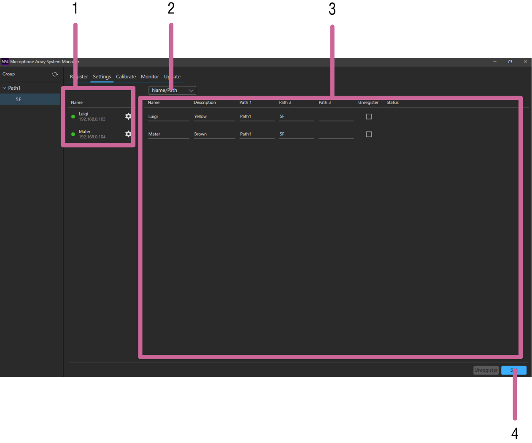532x443 pixels.
Task: Open settings gear for Mater
Action: (128, 134)
